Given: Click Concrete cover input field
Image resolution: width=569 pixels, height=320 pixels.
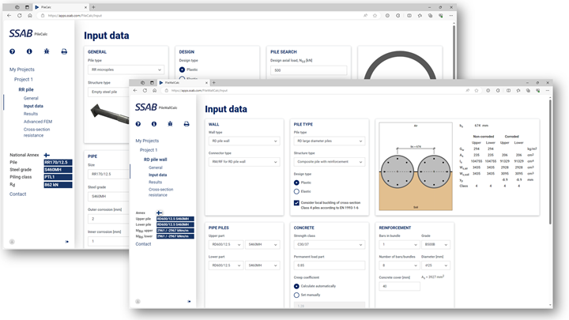Looking at the screenshot, I should (399, 286).
